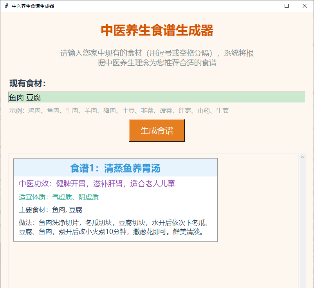Click the results scrollbar up arrow
314x288 pixels.
(302, 157)
